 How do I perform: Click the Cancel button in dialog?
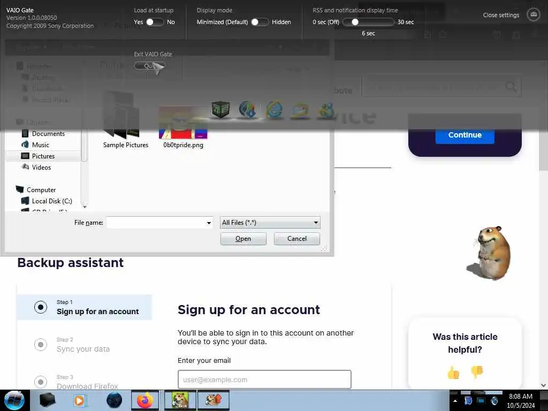pos(296,239)
